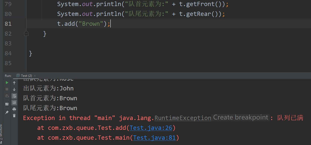
Task: Click the Create breakpoint button
Action: pos(241,117)
